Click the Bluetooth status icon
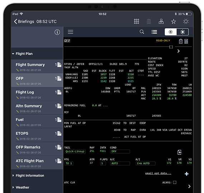The image size is (204, 193). click(176, 14)
